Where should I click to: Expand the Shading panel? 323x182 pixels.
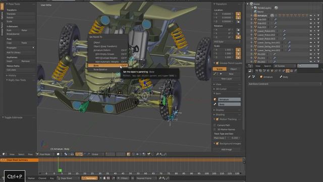[214, 115]
